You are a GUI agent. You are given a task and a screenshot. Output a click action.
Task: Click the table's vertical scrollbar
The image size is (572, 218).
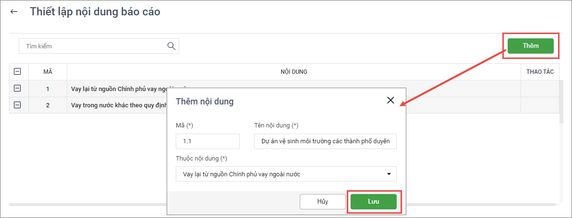561,144
